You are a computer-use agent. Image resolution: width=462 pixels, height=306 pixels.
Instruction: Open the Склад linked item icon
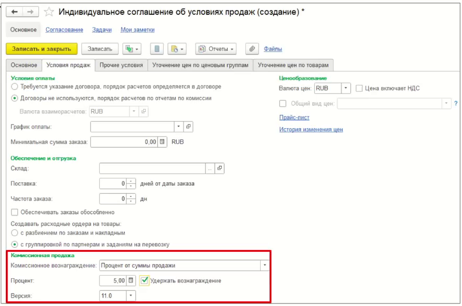click(x=220, y=168)
